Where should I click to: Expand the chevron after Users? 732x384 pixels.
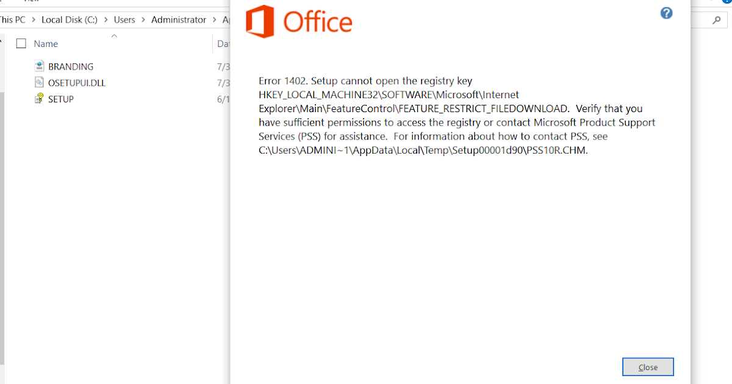click(143, 20)
